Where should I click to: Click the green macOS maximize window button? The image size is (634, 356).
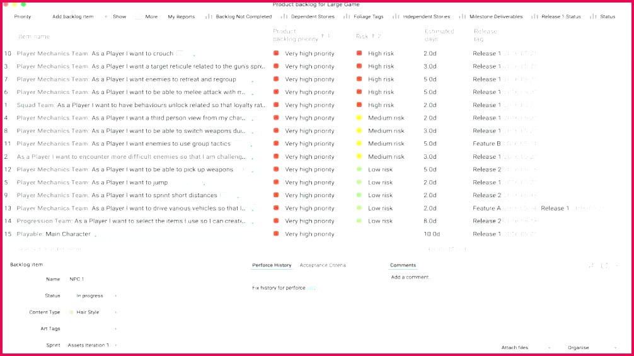[23, 4]
